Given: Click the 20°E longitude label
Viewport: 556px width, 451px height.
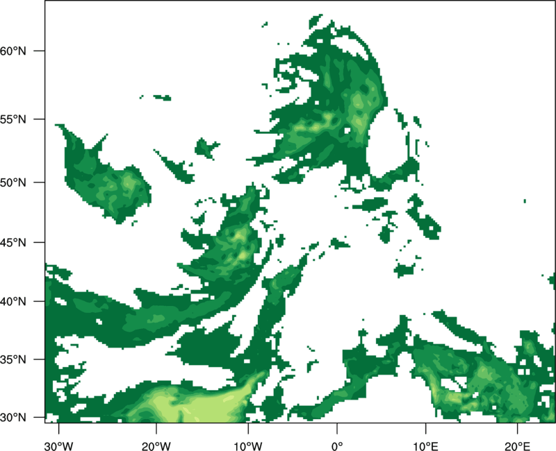Looking at the screenshot, I should 517,446.
